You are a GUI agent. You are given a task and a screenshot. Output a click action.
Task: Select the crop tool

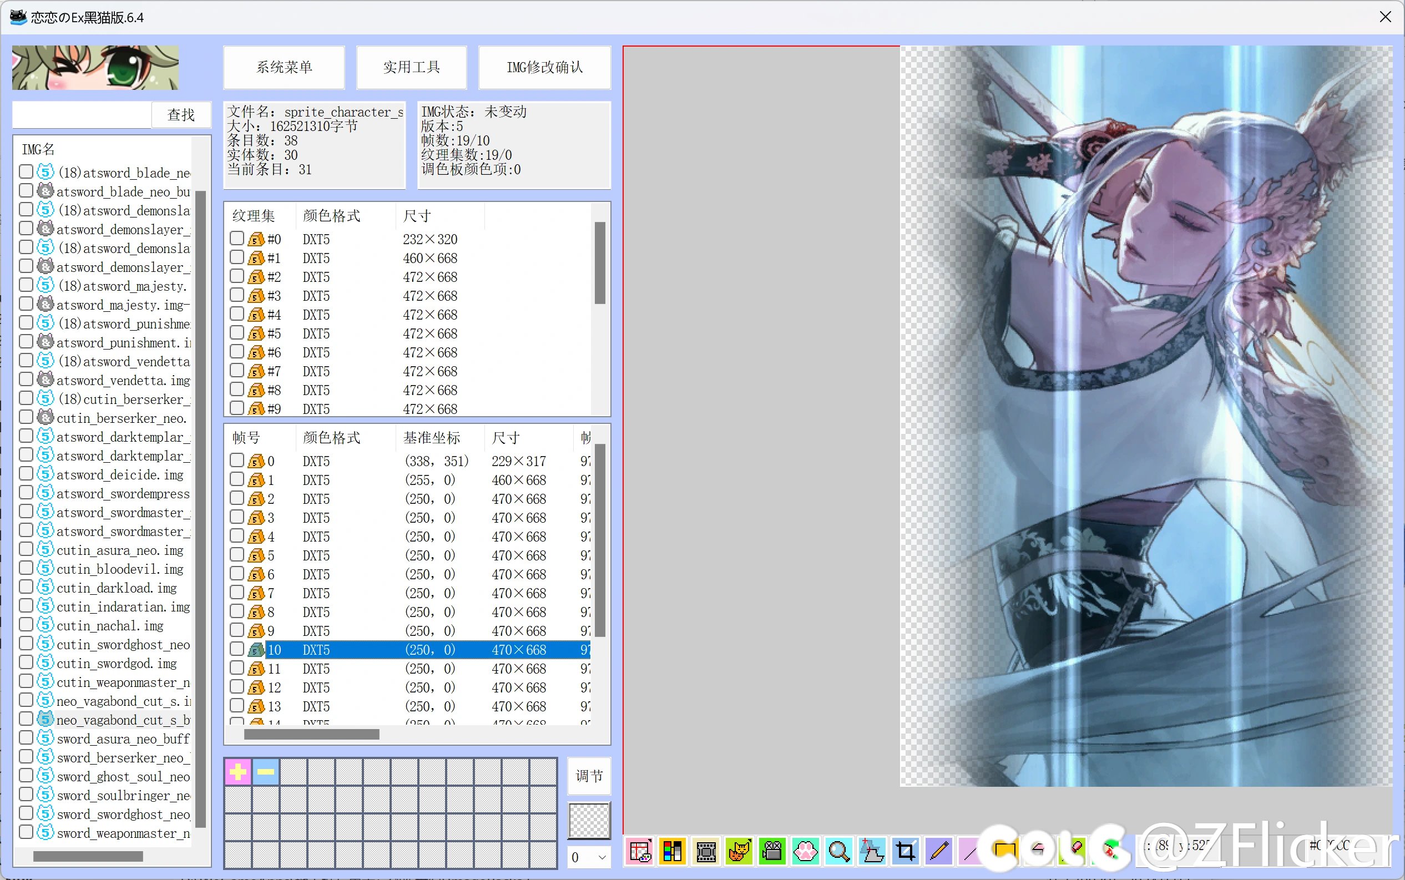905,852
